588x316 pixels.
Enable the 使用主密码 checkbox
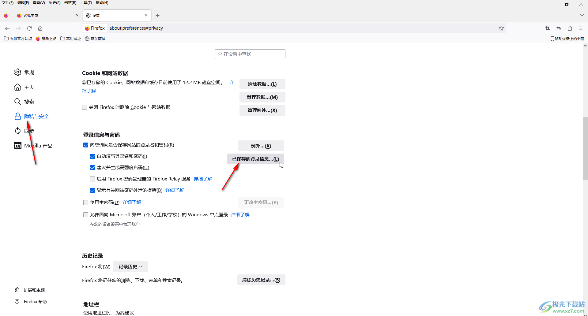tap(86, 203)
